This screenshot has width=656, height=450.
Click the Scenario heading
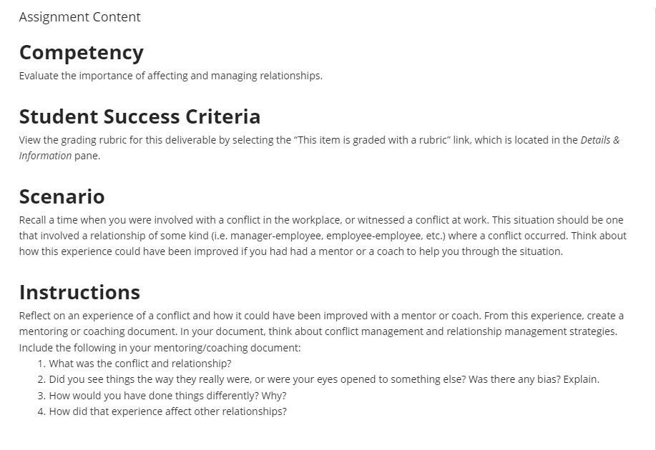point(62,196)
